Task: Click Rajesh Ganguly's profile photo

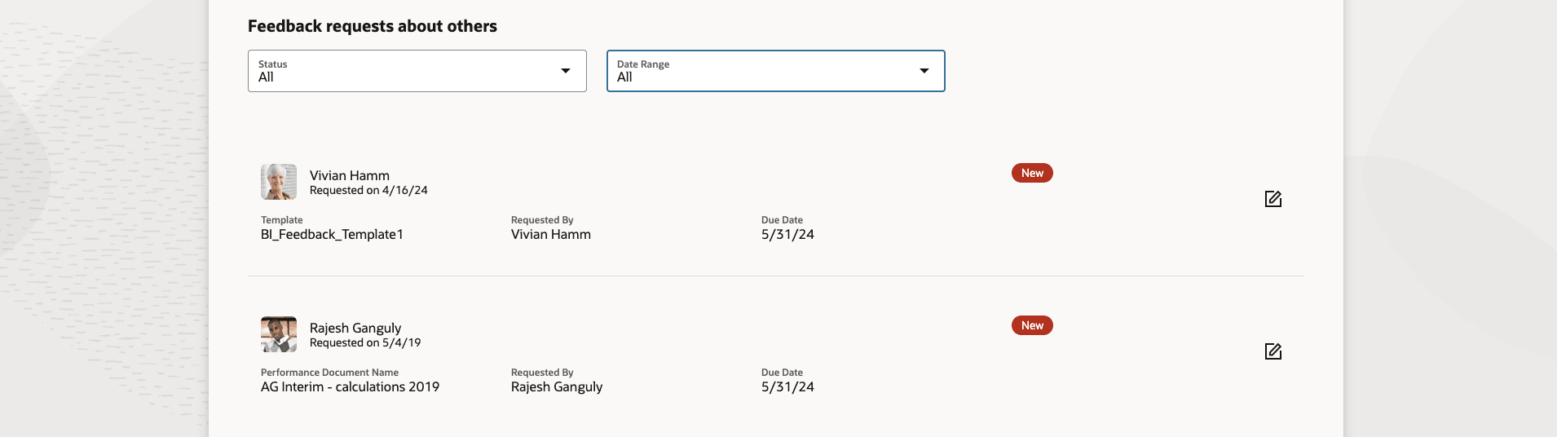Action: tap(279, 334)
